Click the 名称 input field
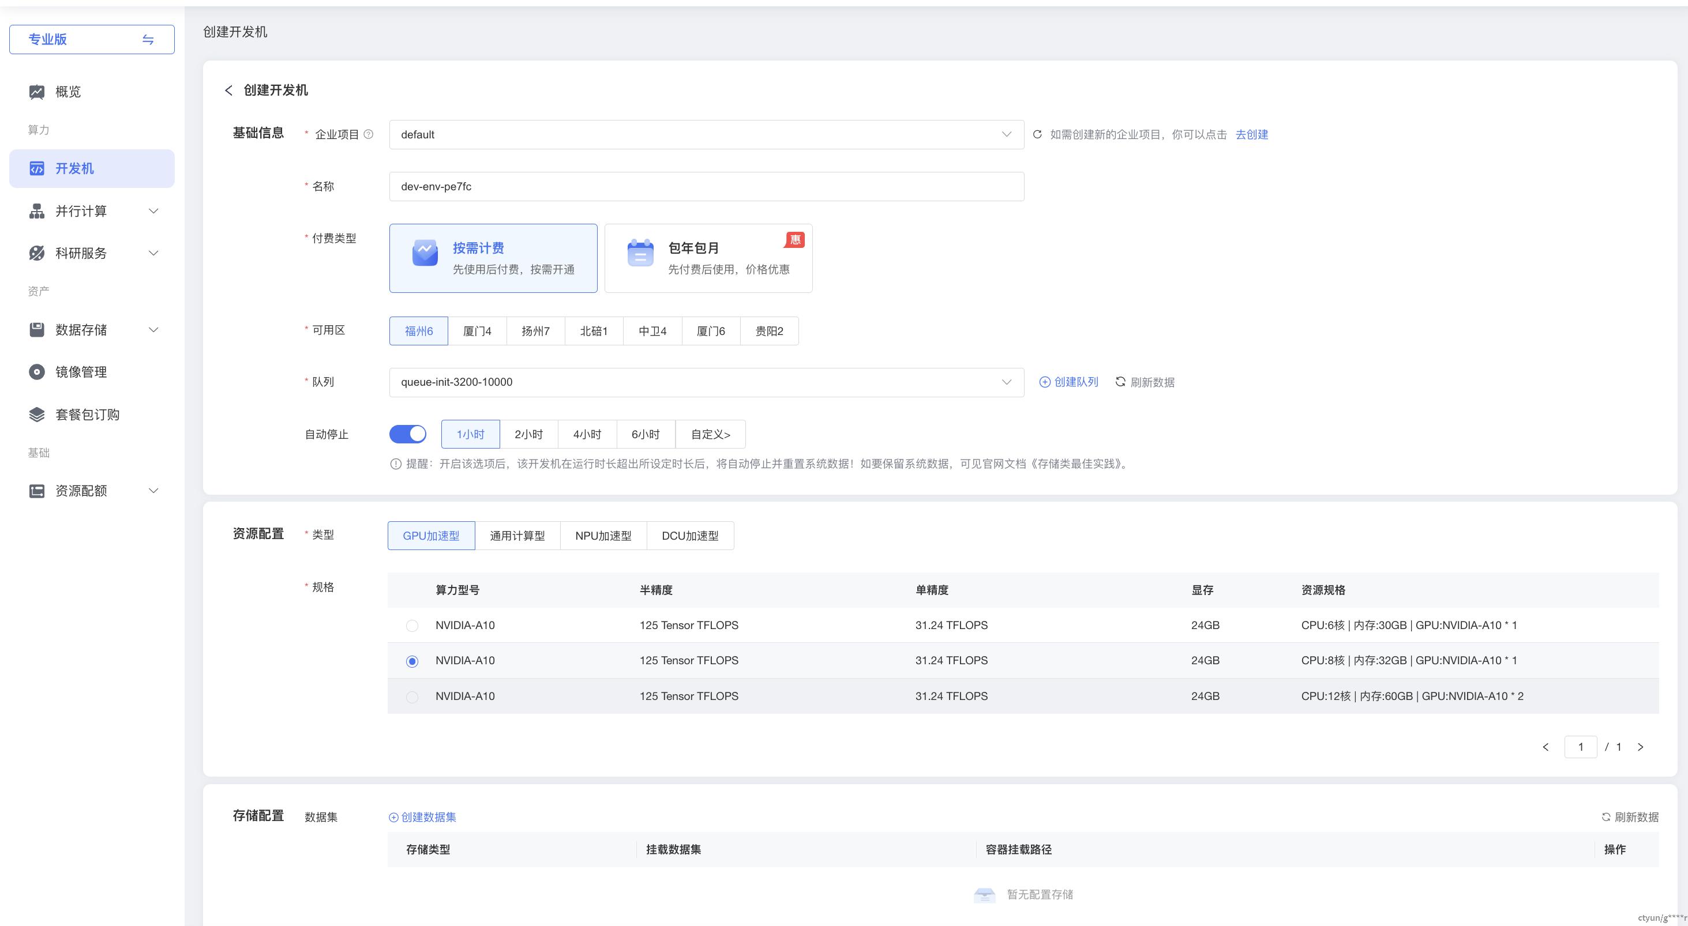1688x926 pixels. click(x=706, y=187)
